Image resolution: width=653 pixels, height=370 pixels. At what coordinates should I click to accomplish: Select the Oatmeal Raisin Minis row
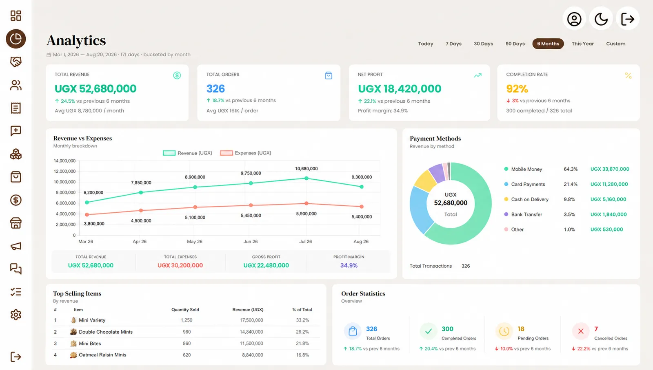(x=186, y=355)
